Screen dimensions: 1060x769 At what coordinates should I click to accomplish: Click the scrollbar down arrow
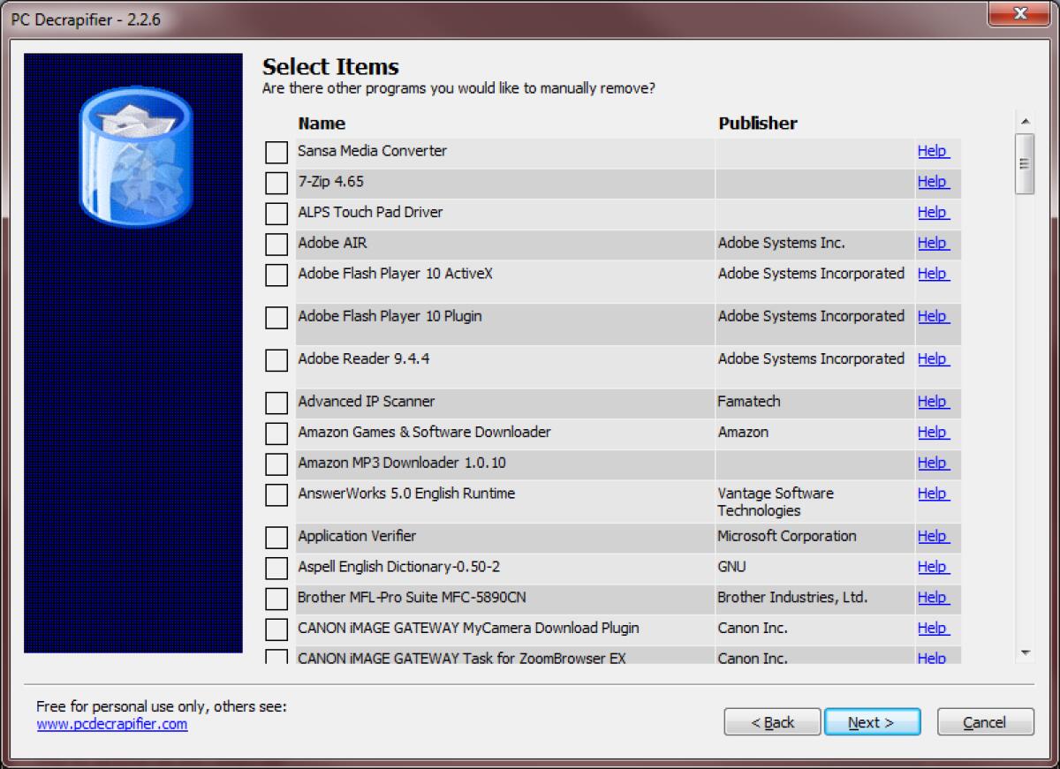[x=1026, y=652]
